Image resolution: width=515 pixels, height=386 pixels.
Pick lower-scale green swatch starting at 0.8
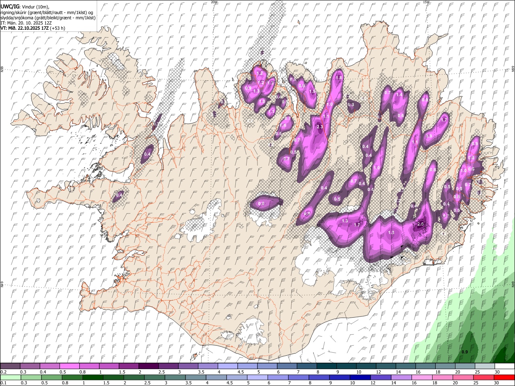[x=72, y=378]
